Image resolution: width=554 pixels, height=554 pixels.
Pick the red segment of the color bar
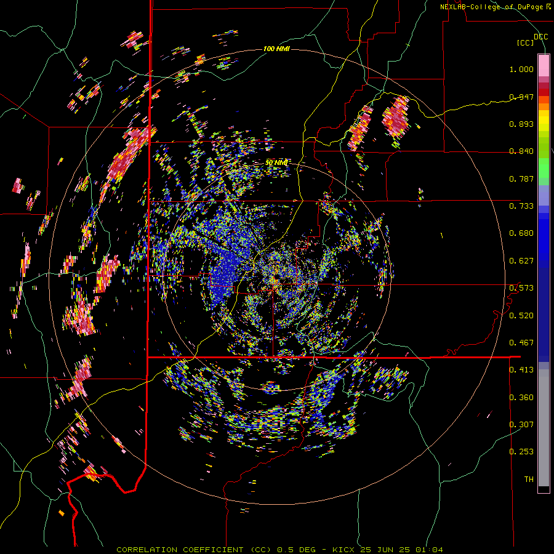point(544,92)
